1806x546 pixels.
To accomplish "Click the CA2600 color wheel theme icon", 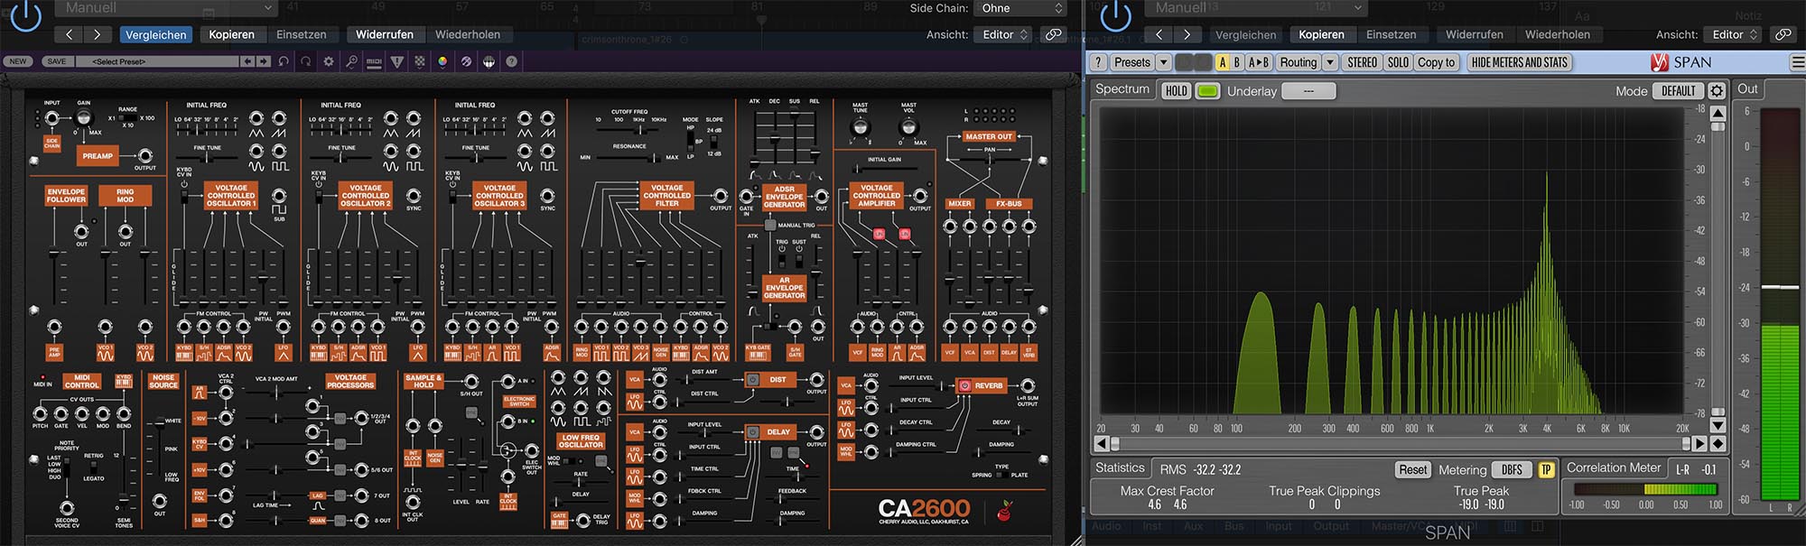I will (x=442, y=61).
